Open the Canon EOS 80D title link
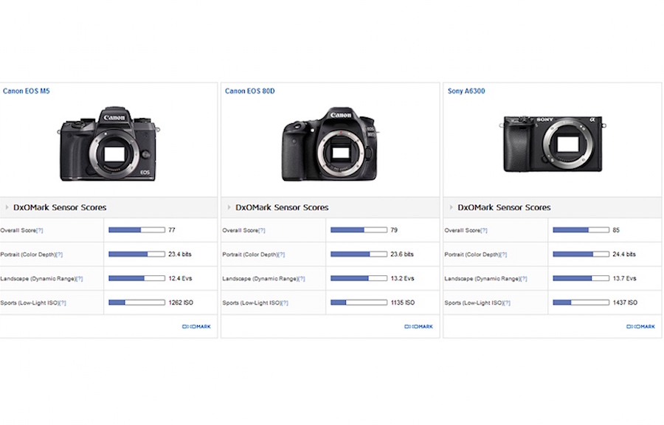Screen dimensions: 664x425 click(249, 91)
